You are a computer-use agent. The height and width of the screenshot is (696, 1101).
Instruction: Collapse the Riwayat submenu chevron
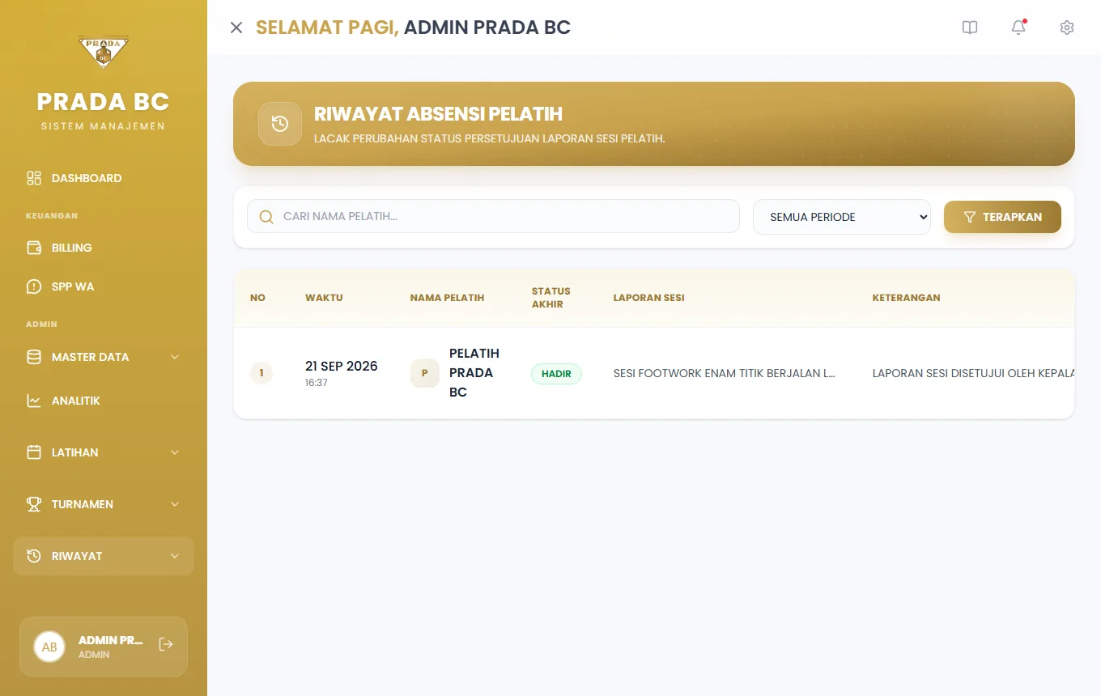pyautogui.click(x=175, y=556)
